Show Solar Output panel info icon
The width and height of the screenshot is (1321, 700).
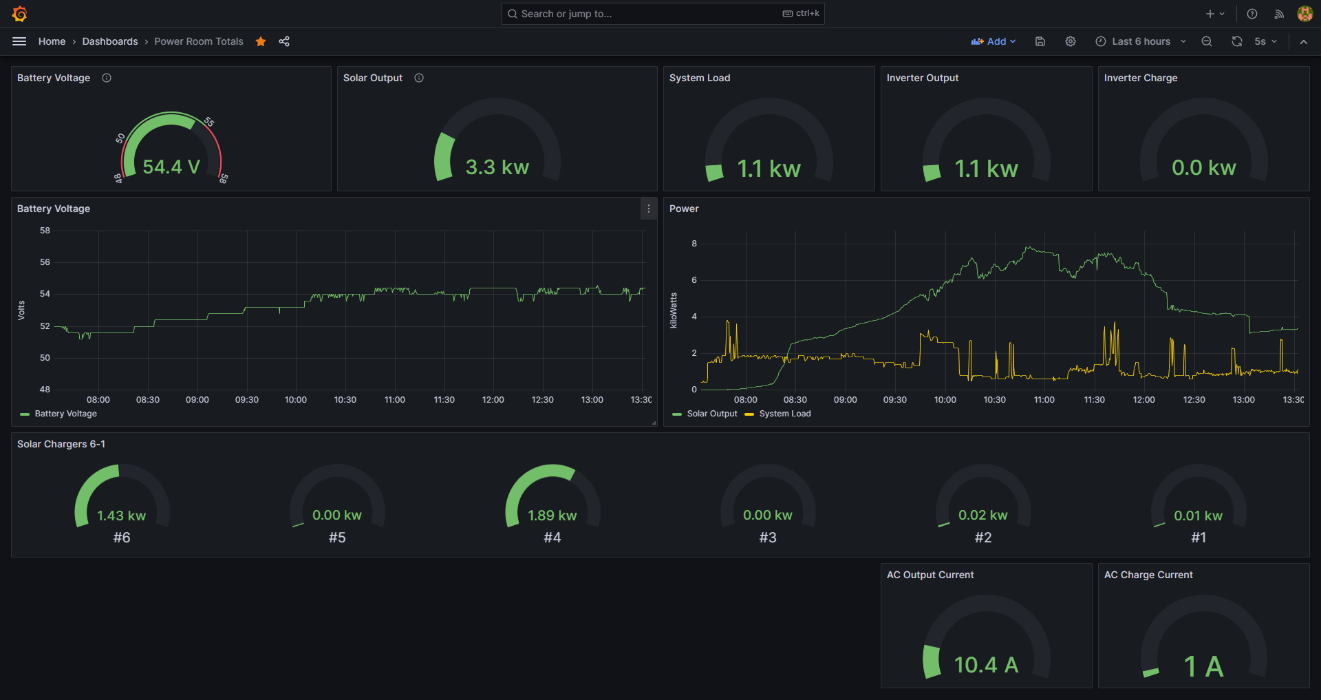pyautogui.click(x=419, y=78)
